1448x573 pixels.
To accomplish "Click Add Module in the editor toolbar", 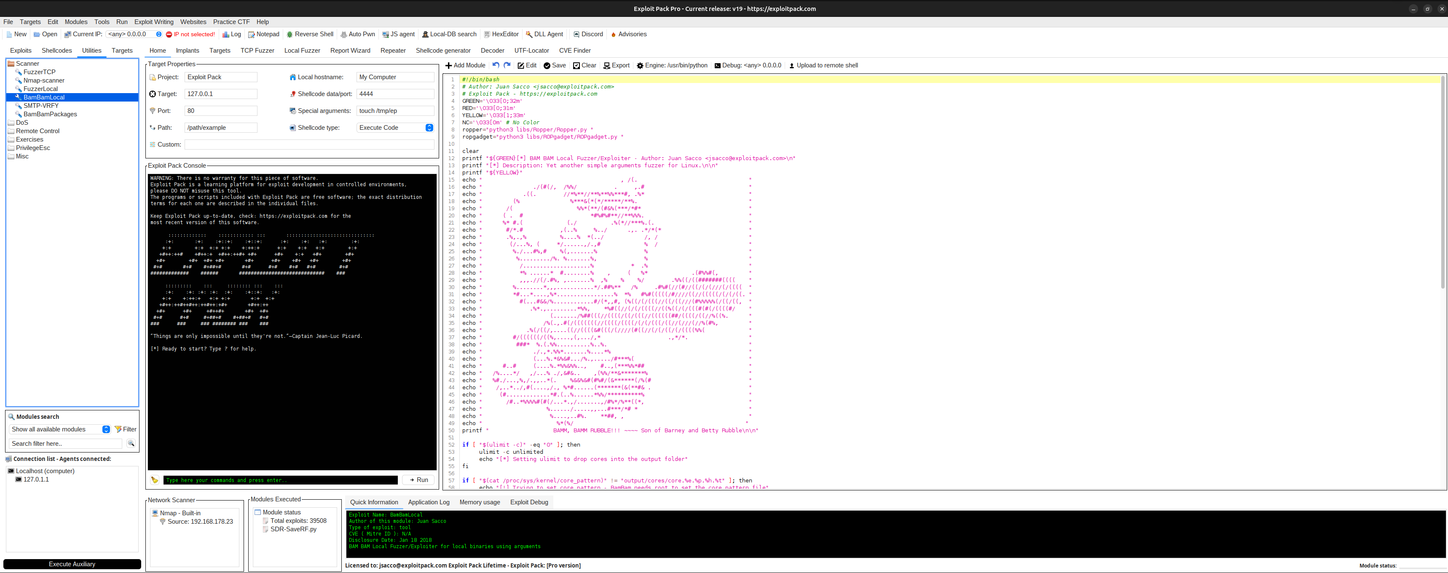I will (x=465, y=66).
